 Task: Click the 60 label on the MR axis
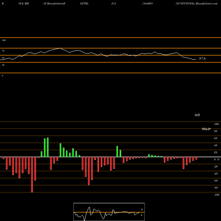(215, 138)
